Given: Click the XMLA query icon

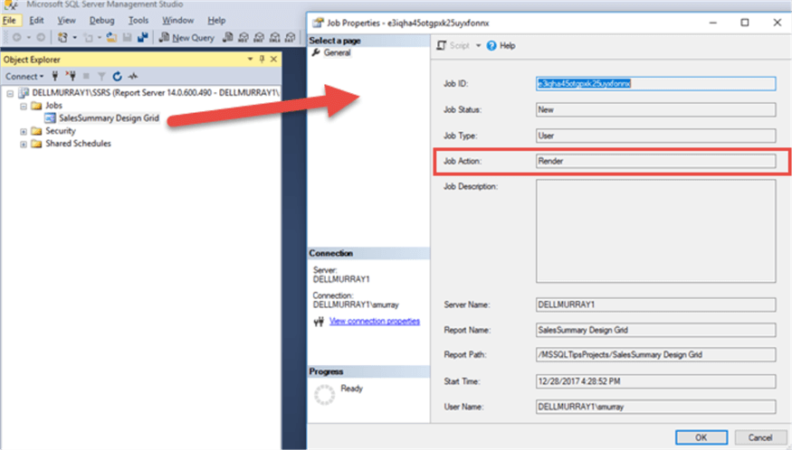Looking at the screenshot, I should pos(275,37).
